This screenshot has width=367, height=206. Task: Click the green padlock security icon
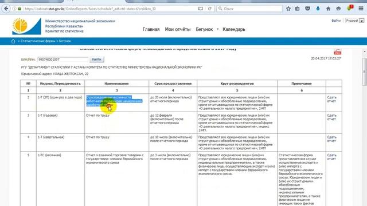click(x=19, y=9)
